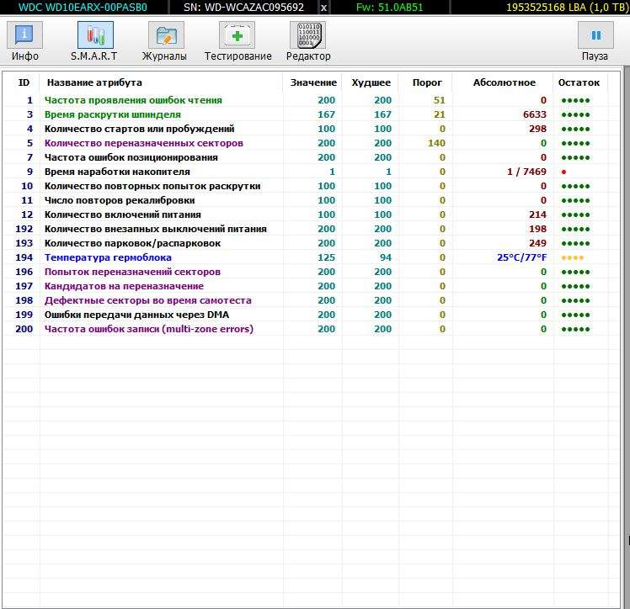This screenshot has width=630, height=609.
Task: Click the absolute value 298
Action: (537, 129)
